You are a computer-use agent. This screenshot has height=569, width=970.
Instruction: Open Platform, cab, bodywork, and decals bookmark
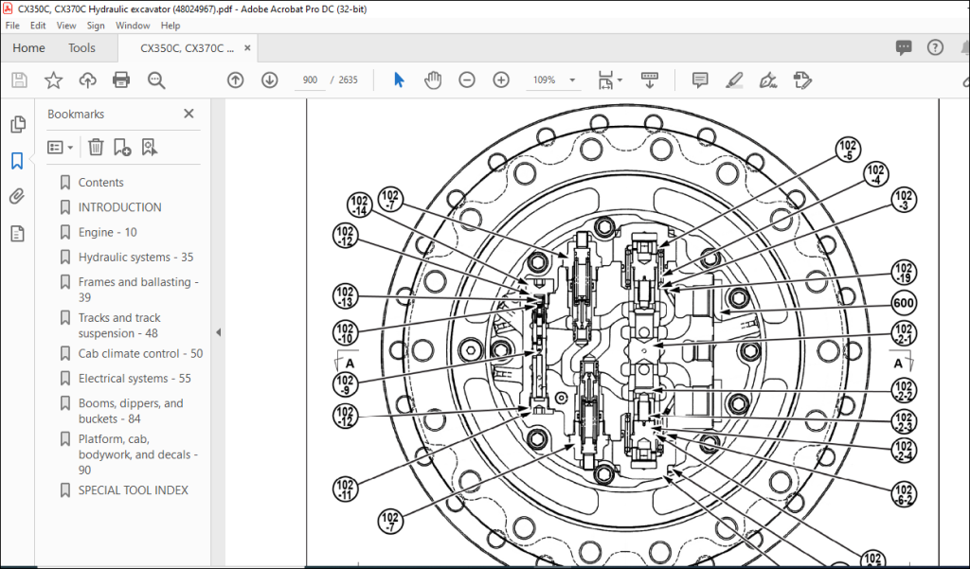(138, 453)
